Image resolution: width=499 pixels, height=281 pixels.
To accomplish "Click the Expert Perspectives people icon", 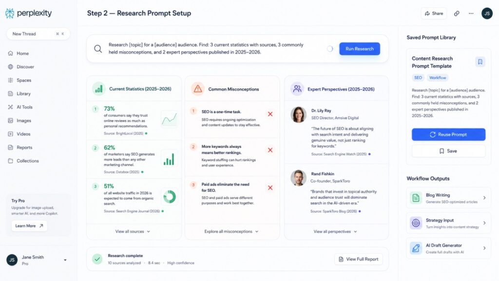I will pos(297,89).
